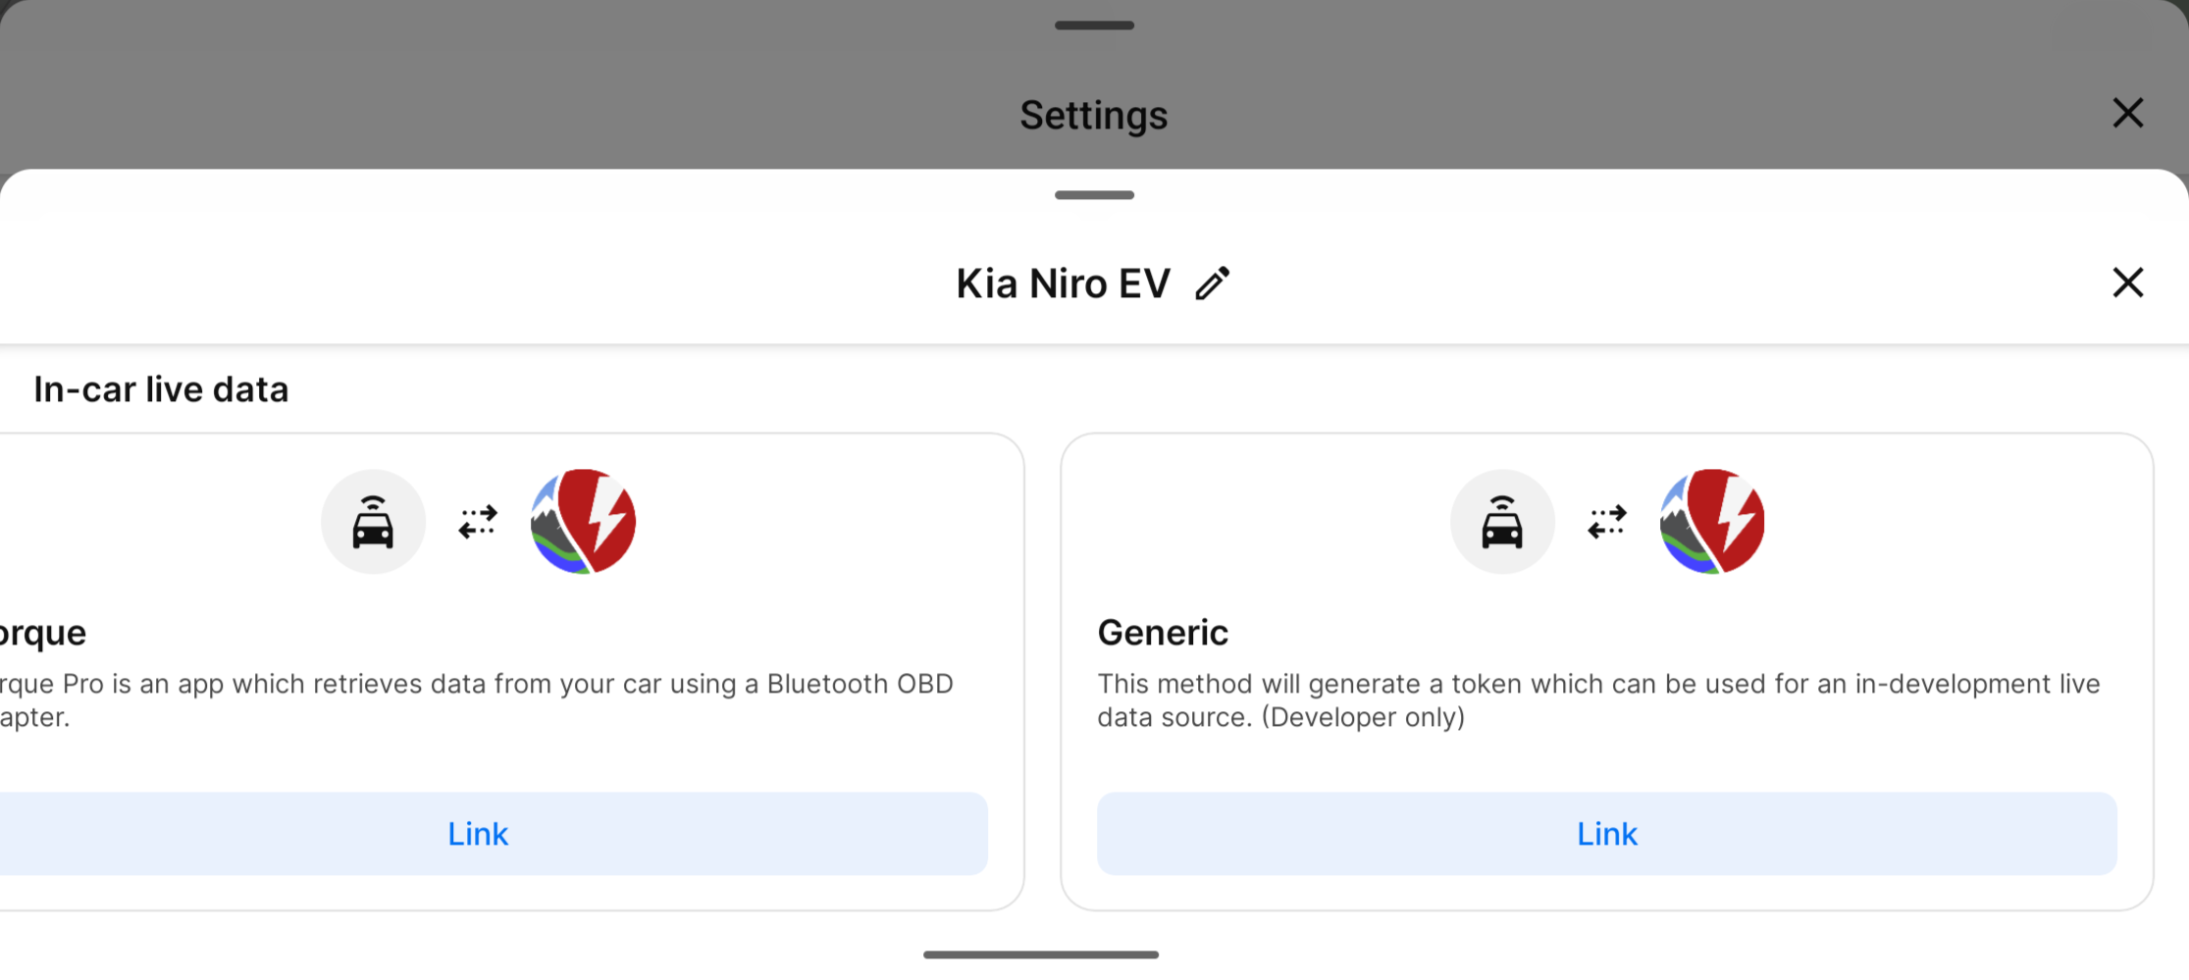
Task: Click the pencil edit icon beside Kia Niro EV
Action: coord(1213,284)
